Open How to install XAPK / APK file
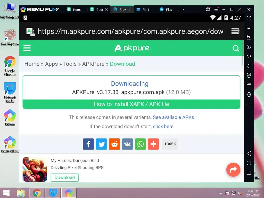 point(131,104)
